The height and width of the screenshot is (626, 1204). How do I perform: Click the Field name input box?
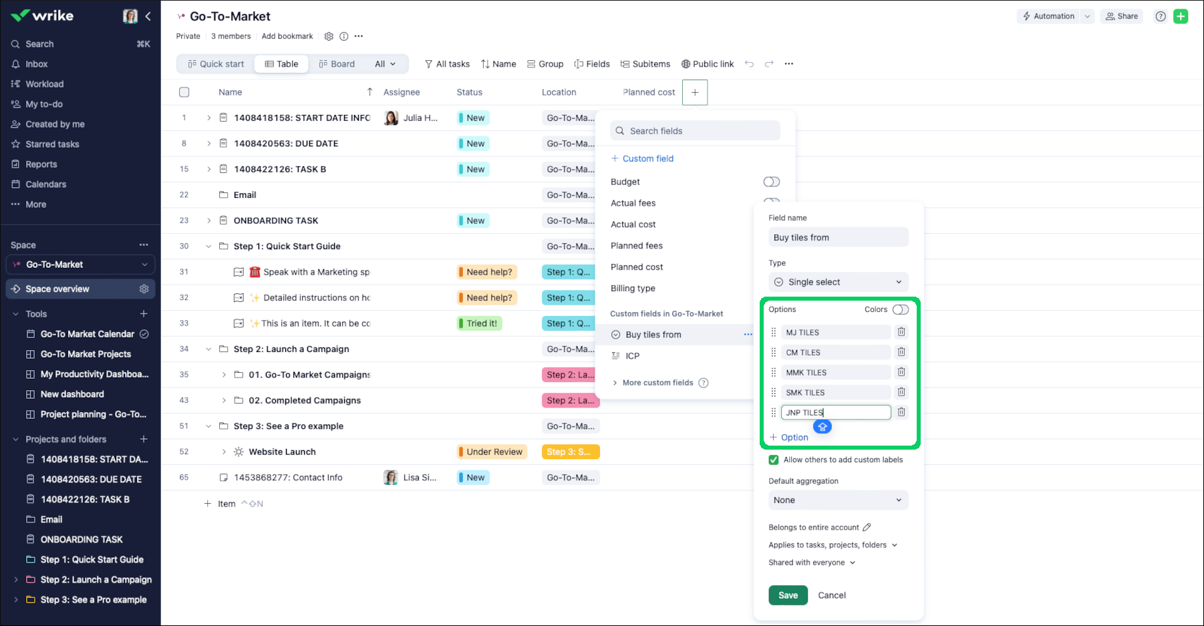coord(839,237)
